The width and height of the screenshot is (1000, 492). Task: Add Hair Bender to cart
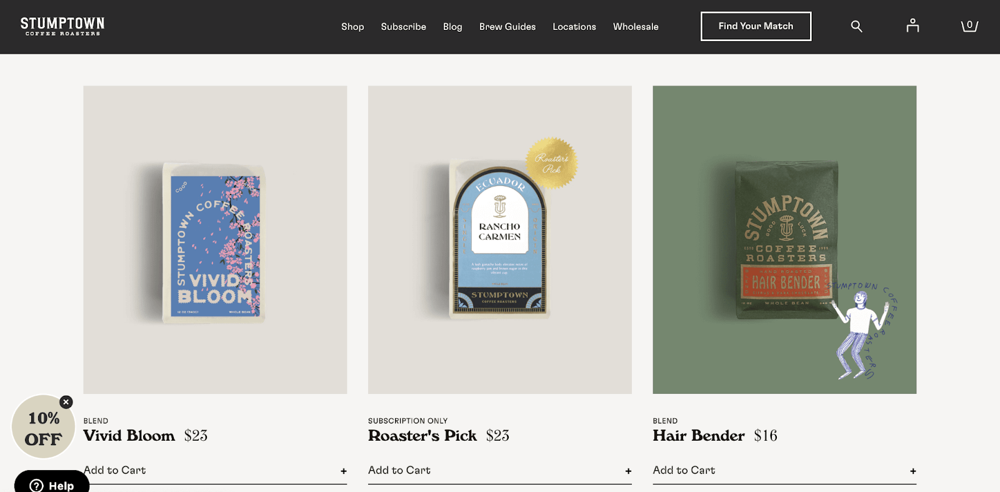click(784, 471)
